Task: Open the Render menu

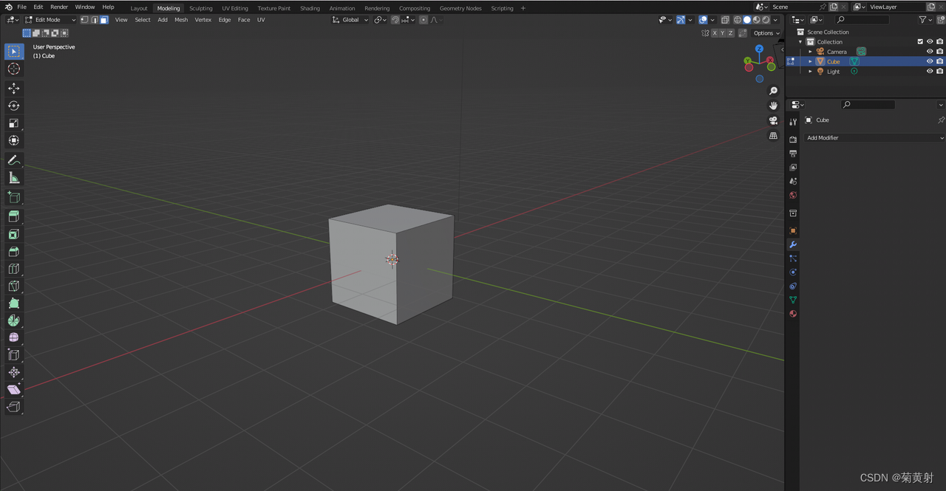Action: pos(59,7)
